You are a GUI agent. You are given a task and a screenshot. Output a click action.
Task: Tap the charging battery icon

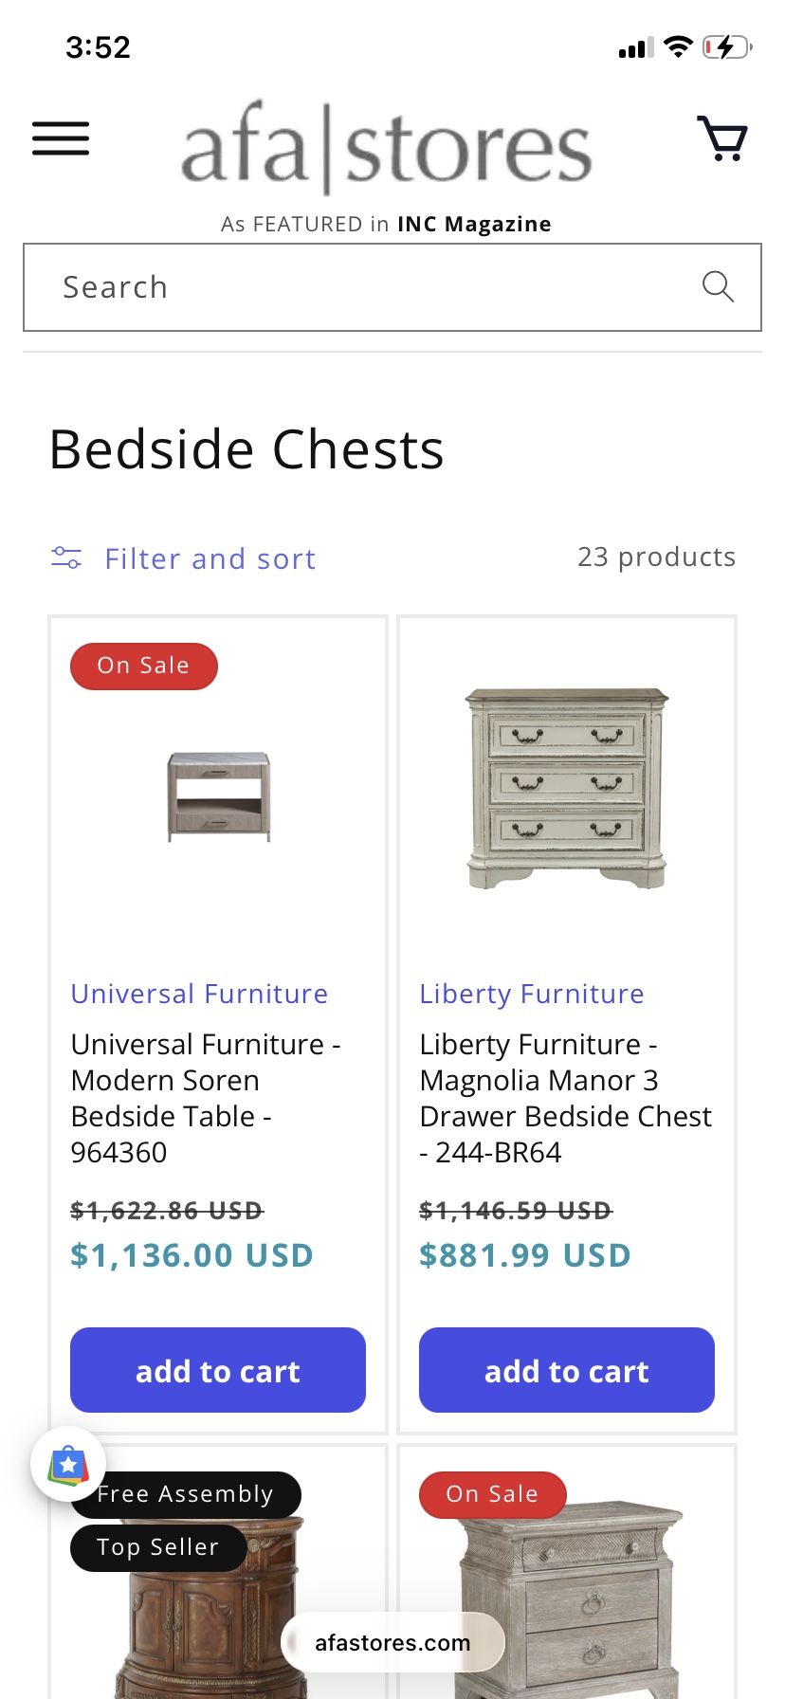click(727, 46)
